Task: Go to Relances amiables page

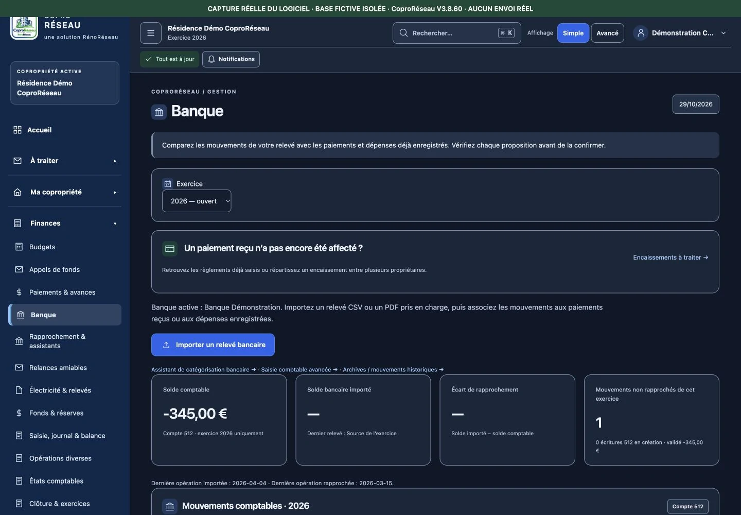Action: [65, 368]
